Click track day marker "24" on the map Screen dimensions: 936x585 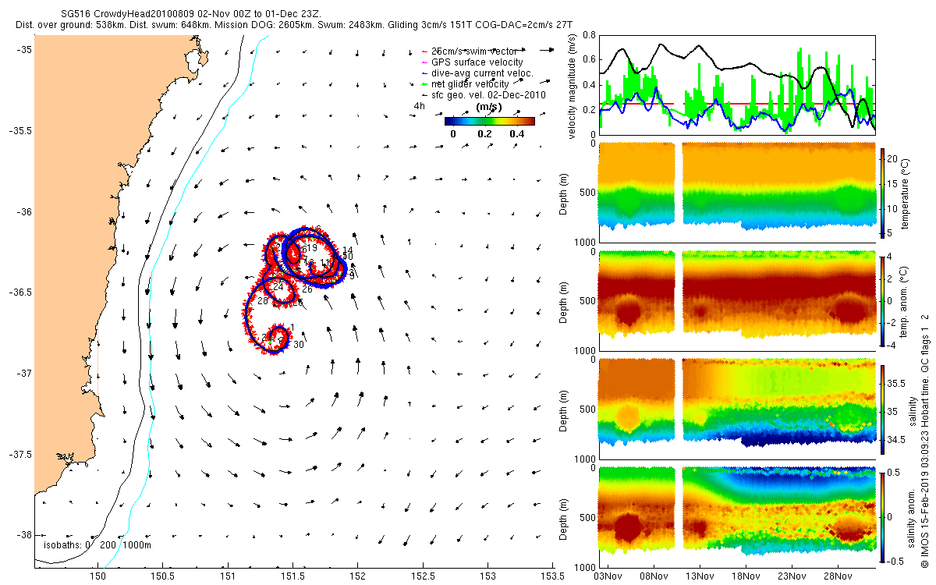click(278, 287)
